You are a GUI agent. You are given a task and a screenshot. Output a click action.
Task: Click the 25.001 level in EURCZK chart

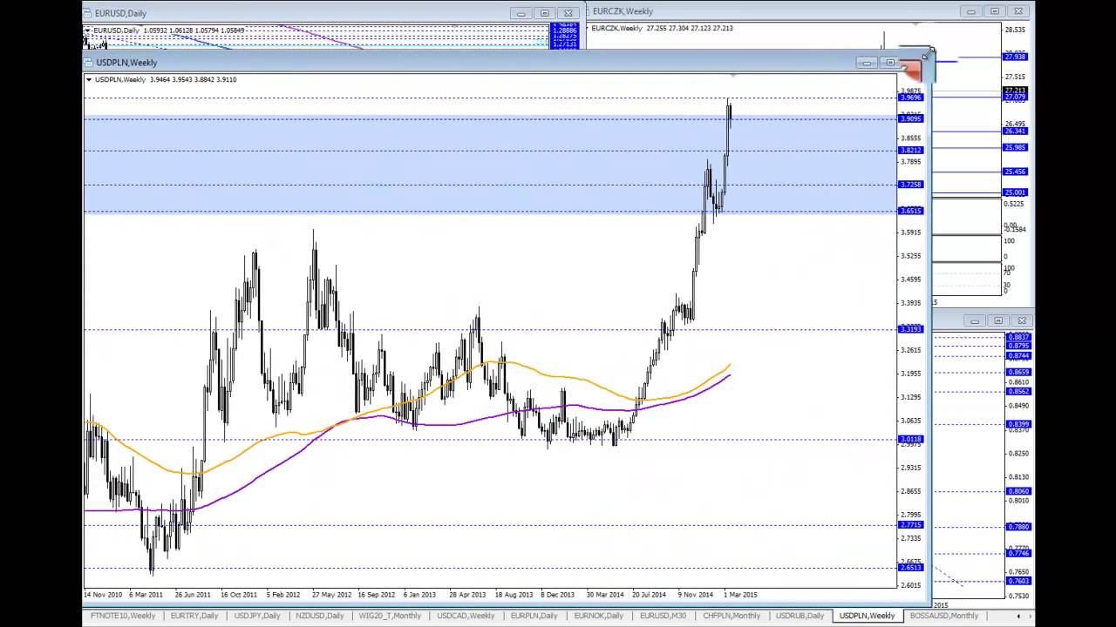[1015, 192]
